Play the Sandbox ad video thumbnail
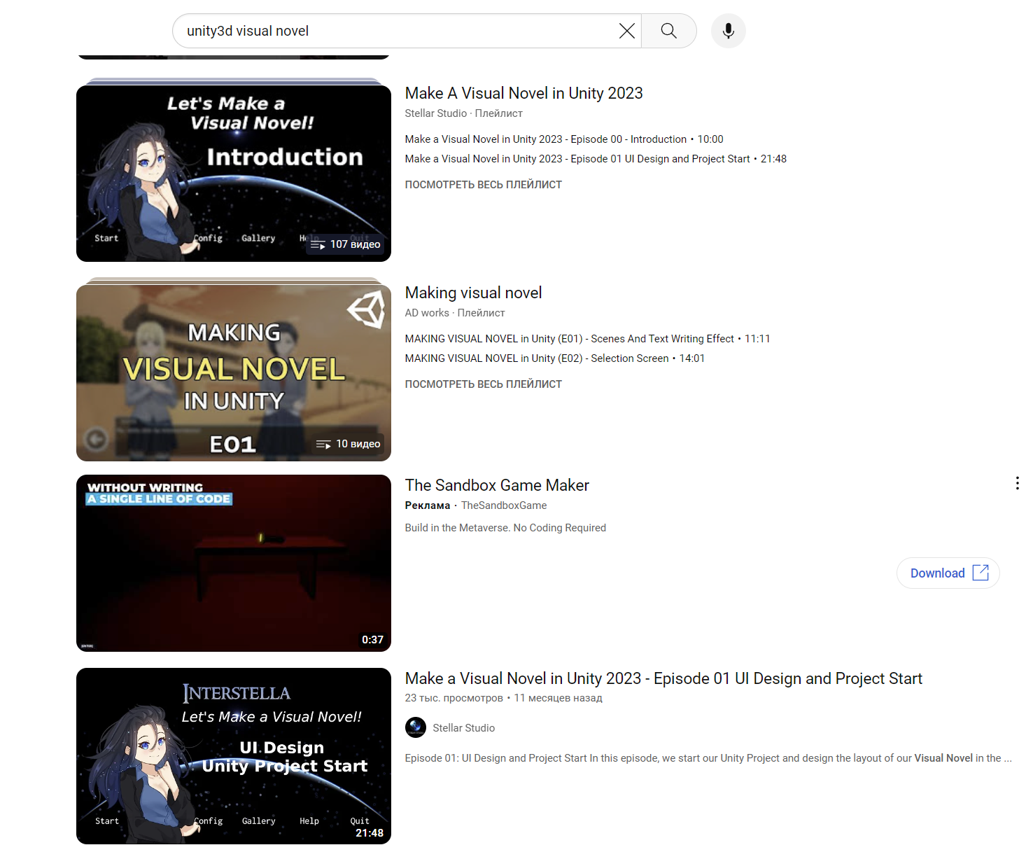Screen dimensions: 1033x845 pyautogui.click(x=234, y=563)
